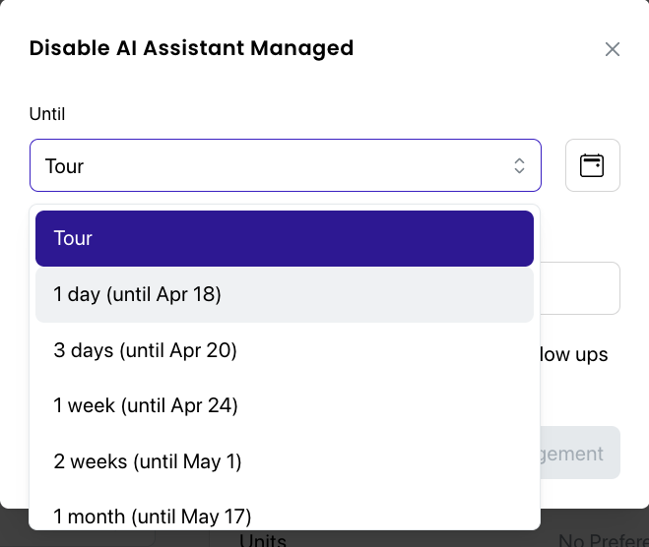Click the dialog title Disable AI Assistant Managed
Image resolution: width=649 pixels, height=547 pixels.
click(x=192, y=48)
